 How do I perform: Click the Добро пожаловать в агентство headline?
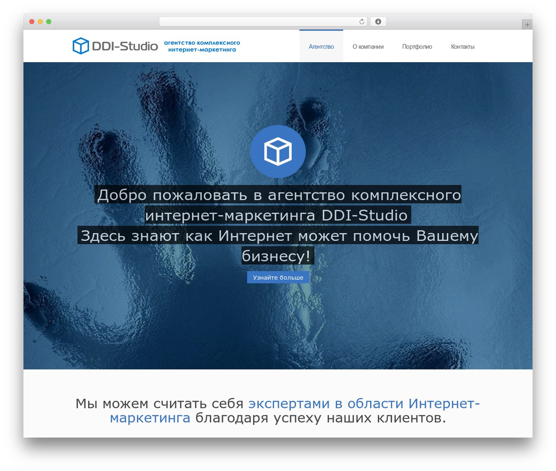(x=278, y=205)
